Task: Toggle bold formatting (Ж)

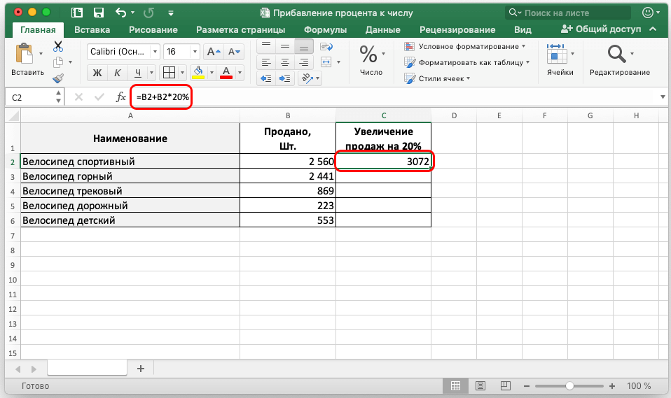Action: (97, 73)
